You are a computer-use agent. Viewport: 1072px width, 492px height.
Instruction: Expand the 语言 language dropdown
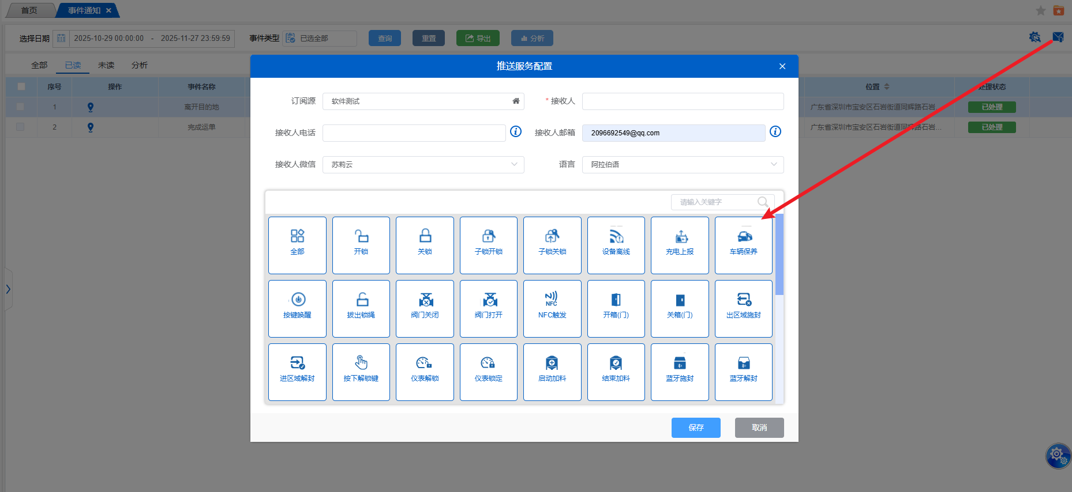(x=683, y=165)
